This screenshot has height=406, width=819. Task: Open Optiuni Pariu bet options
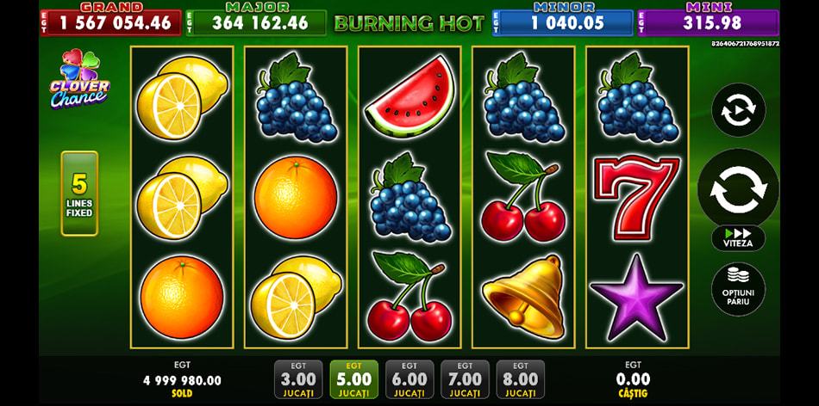pos(738,289)
